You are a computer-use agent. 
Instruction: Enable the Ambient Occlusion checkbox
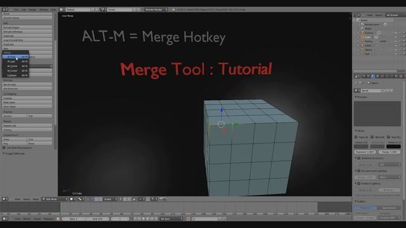click(x=359, y=158)
